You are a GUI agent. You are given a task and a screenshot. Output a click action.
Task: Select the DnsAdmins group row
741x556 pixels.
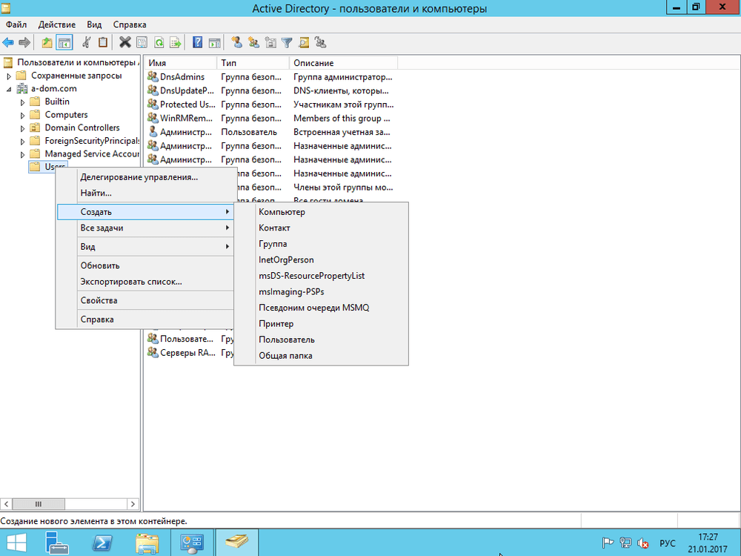pos(182,76)
